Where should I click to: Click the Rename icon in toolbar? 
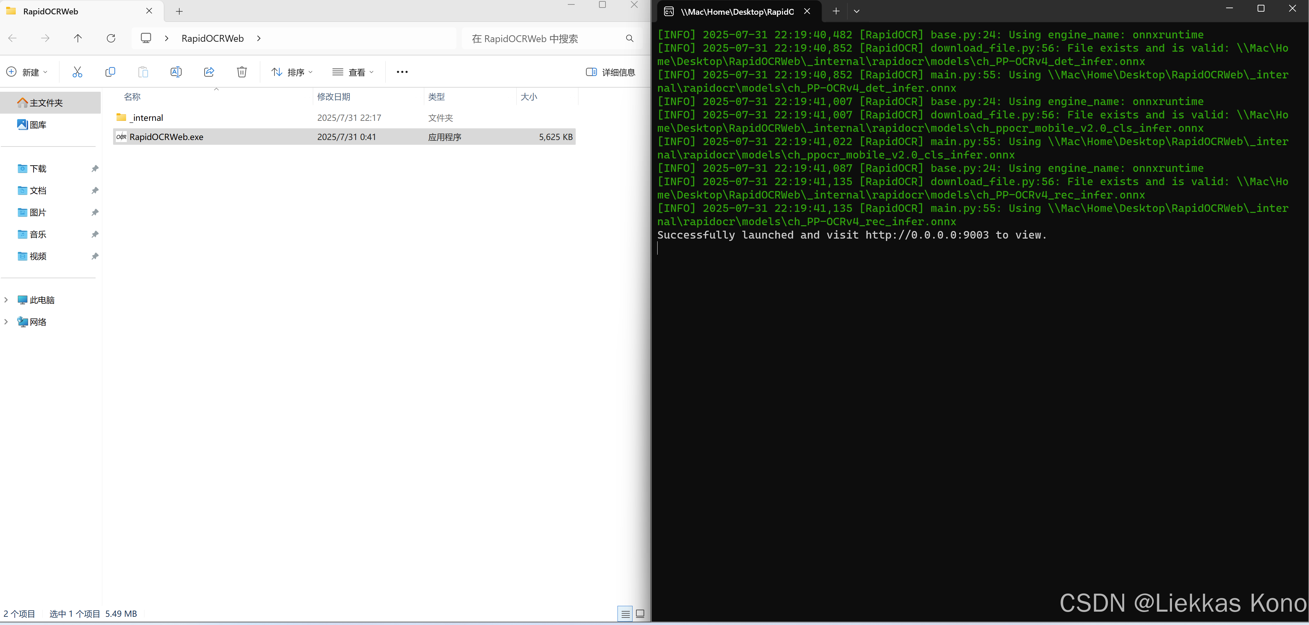pos(176,72)
